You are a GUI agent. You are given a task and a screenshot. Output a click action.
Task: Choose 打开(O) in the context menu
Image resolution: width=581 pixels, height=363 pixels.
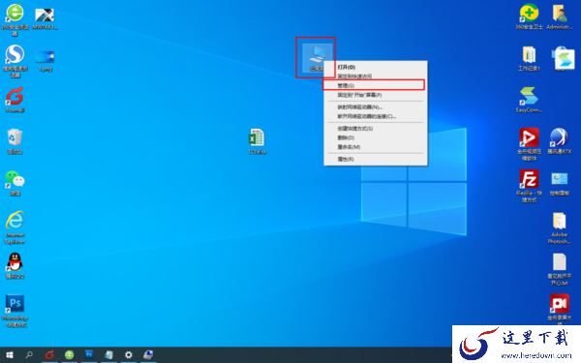tap(375, 67)
